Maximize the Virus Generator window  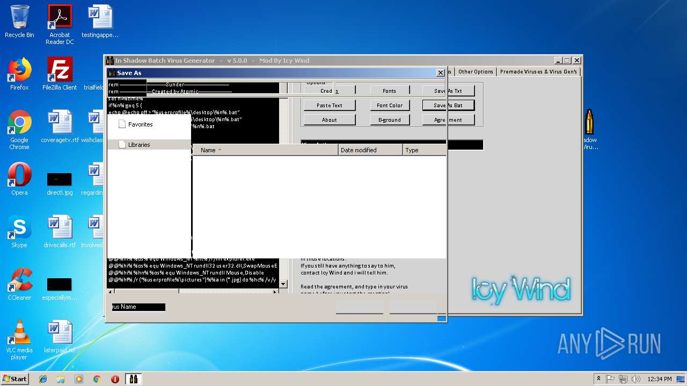coord(567,61)
